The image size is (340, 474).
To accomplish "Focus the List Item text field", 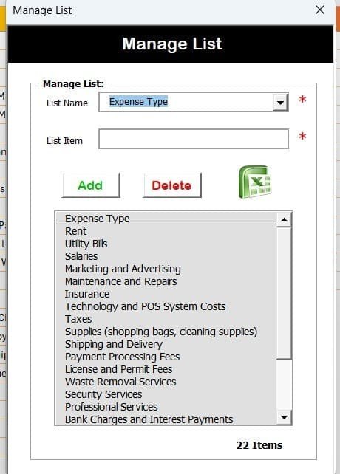I will coord(194,139).
